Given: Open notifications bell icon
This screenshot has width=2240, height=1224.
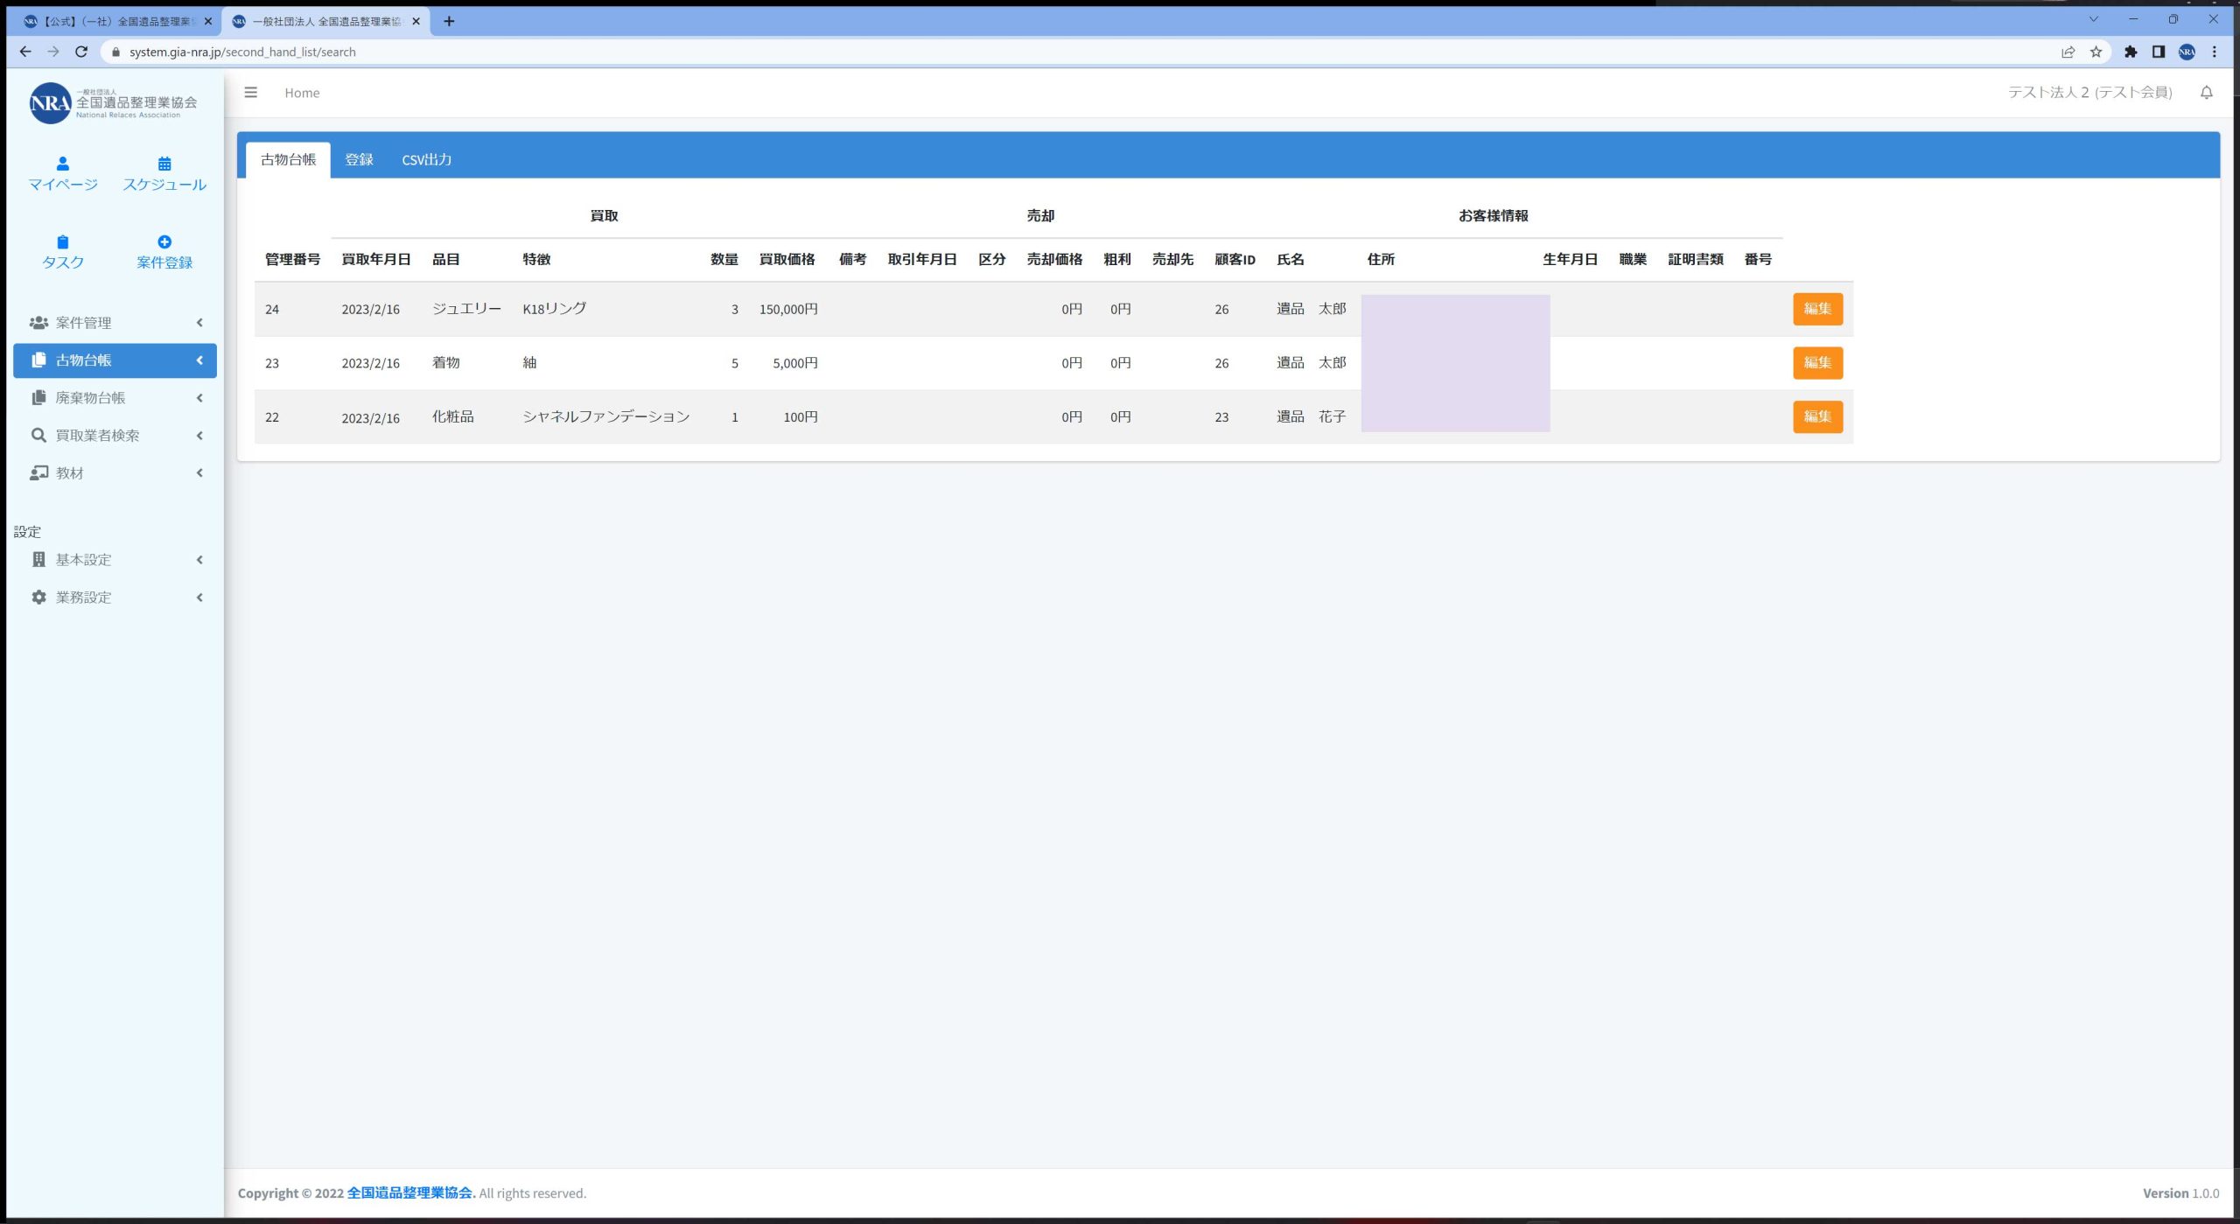Looking at the screenshot, I should point(2206,93).
